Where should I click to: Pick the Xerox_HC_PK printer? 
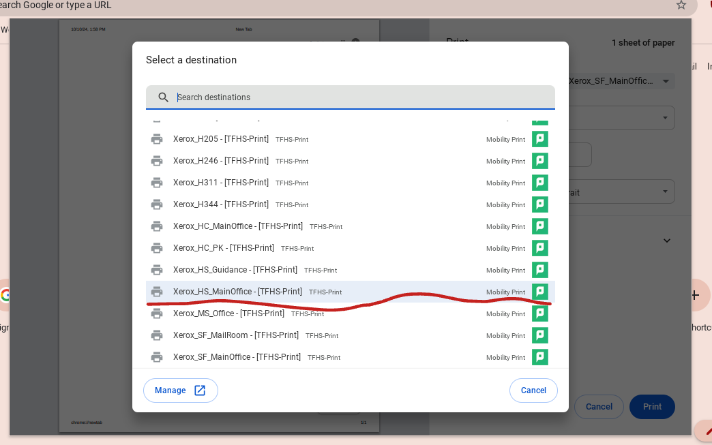point(350,247)
